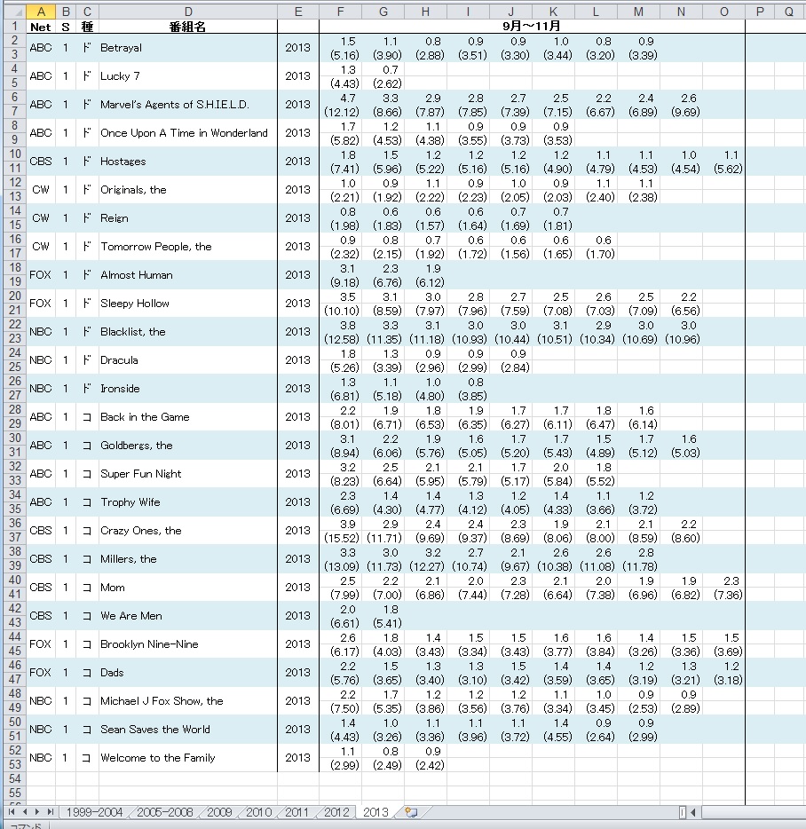Click the '(12.12)' value in S.H.I.E.L.D. row
The image size is (806, 829).
342,112
